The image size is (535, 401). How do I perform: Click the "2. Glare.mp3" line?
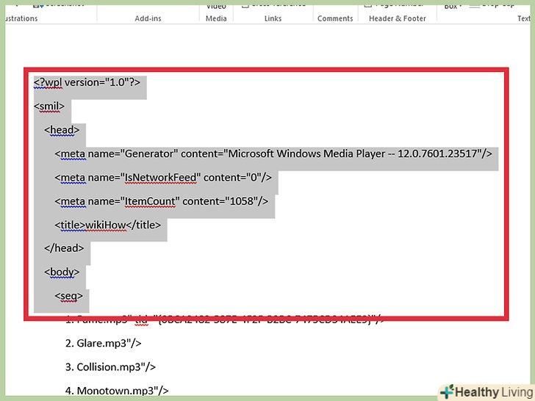[103, 343]
